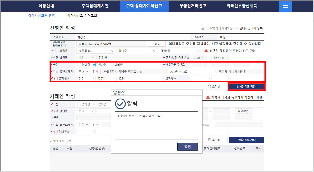Click the 1234 mobile number field
The height and width of the screenshot is (172, 314).
point(124,78)
